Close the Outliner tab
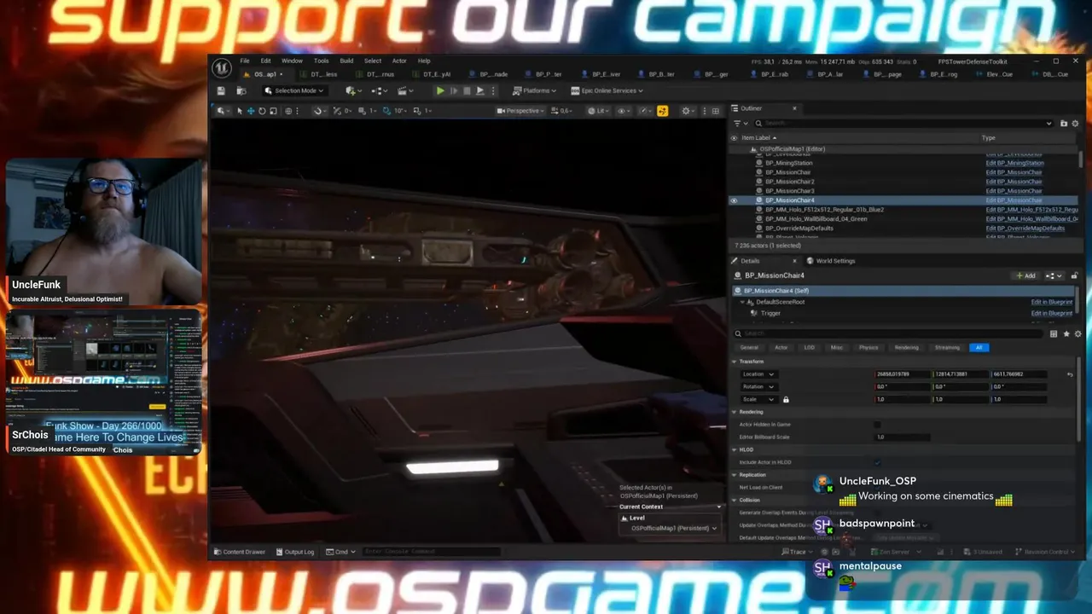Image resolution: width=1092 pixels, height=614 pixels. 794,108
